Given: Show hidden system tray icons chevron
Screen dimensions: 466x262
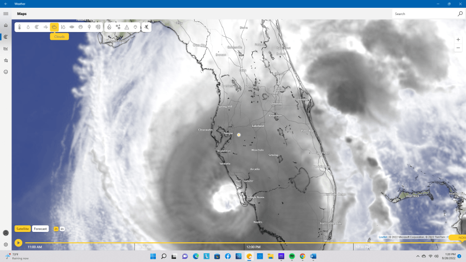Looking at the screenshot, I should (418, 256).
